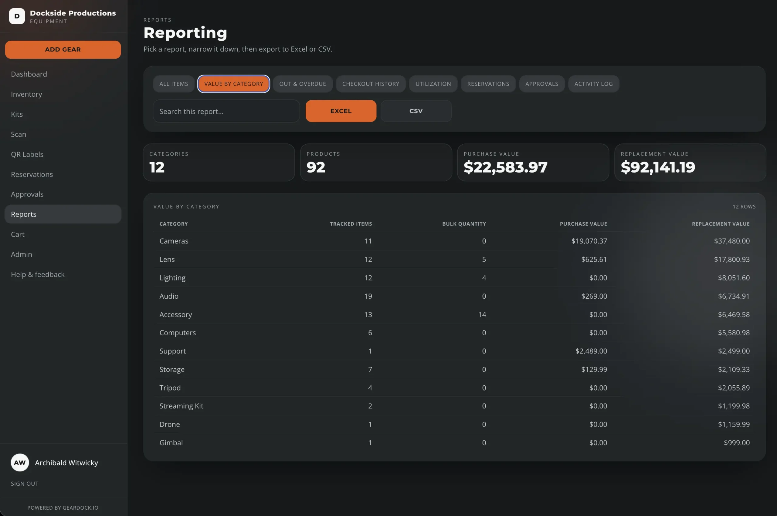Focus the Search this report field
Viewport: 777px width, 516px height.
click(226, 111)
